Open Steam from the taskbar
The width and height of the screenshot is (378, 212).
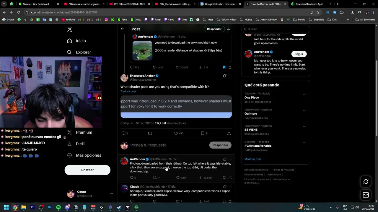(x=119, y=207)
